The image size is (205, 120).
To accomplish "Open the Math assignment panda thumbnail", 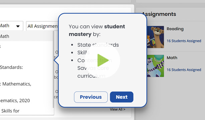I will [x=156, y=66].
